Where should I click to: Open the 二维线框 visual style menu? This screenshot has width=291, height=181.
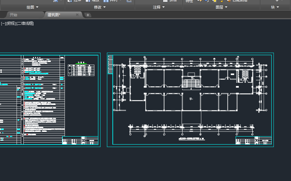[25, 23]
